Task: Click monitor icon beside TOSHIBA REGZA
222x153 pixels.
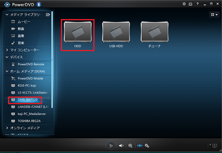Action: (x=13, y=121)
